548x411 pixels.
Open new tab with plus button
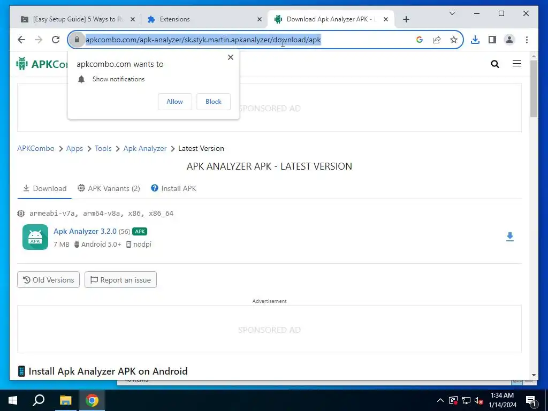(x=406, y=19)
